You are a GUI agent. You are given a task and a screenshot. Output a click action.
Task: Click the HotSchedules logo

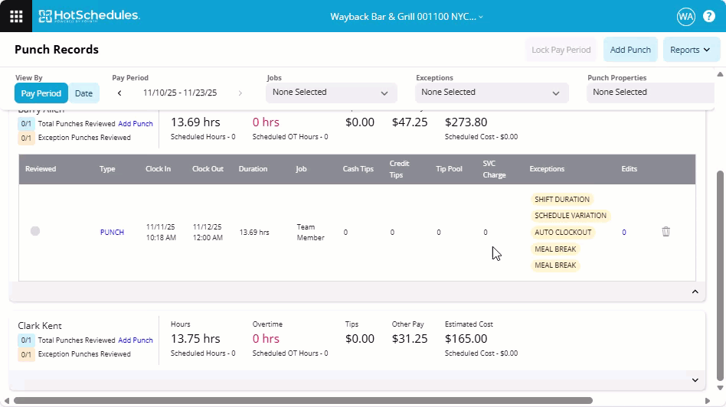pos(89,16)
